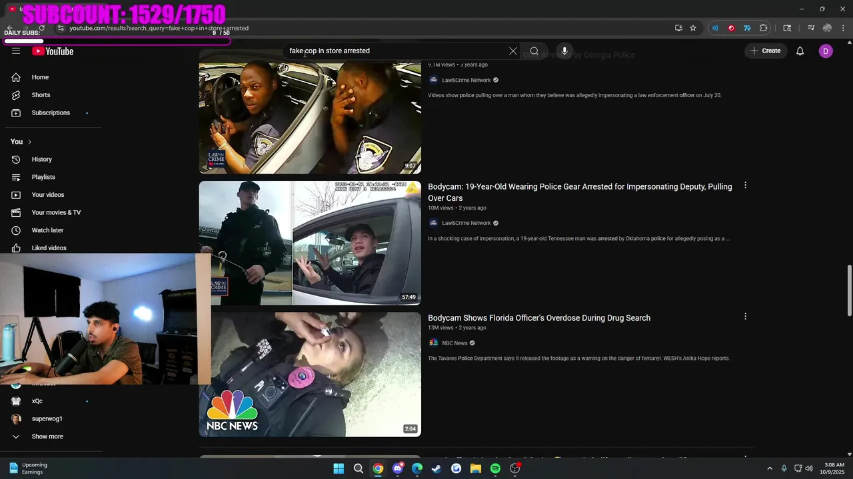Bookmark this page with the star icon

pyautogui.click(x=693, y=28)
